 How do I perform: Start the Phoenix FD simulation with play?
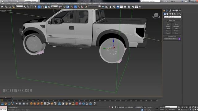[17, 104]
